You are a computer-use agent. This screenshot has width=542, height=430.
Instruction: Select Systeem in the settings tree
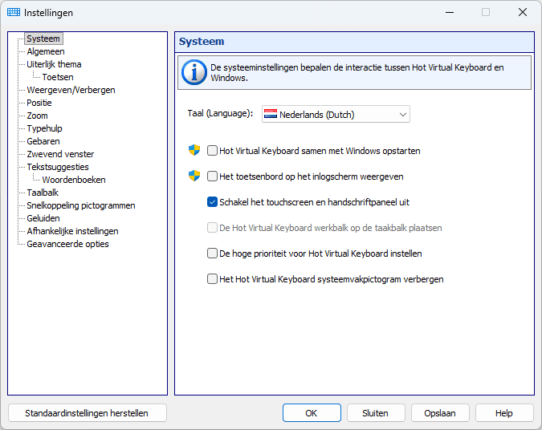point(43,39)
